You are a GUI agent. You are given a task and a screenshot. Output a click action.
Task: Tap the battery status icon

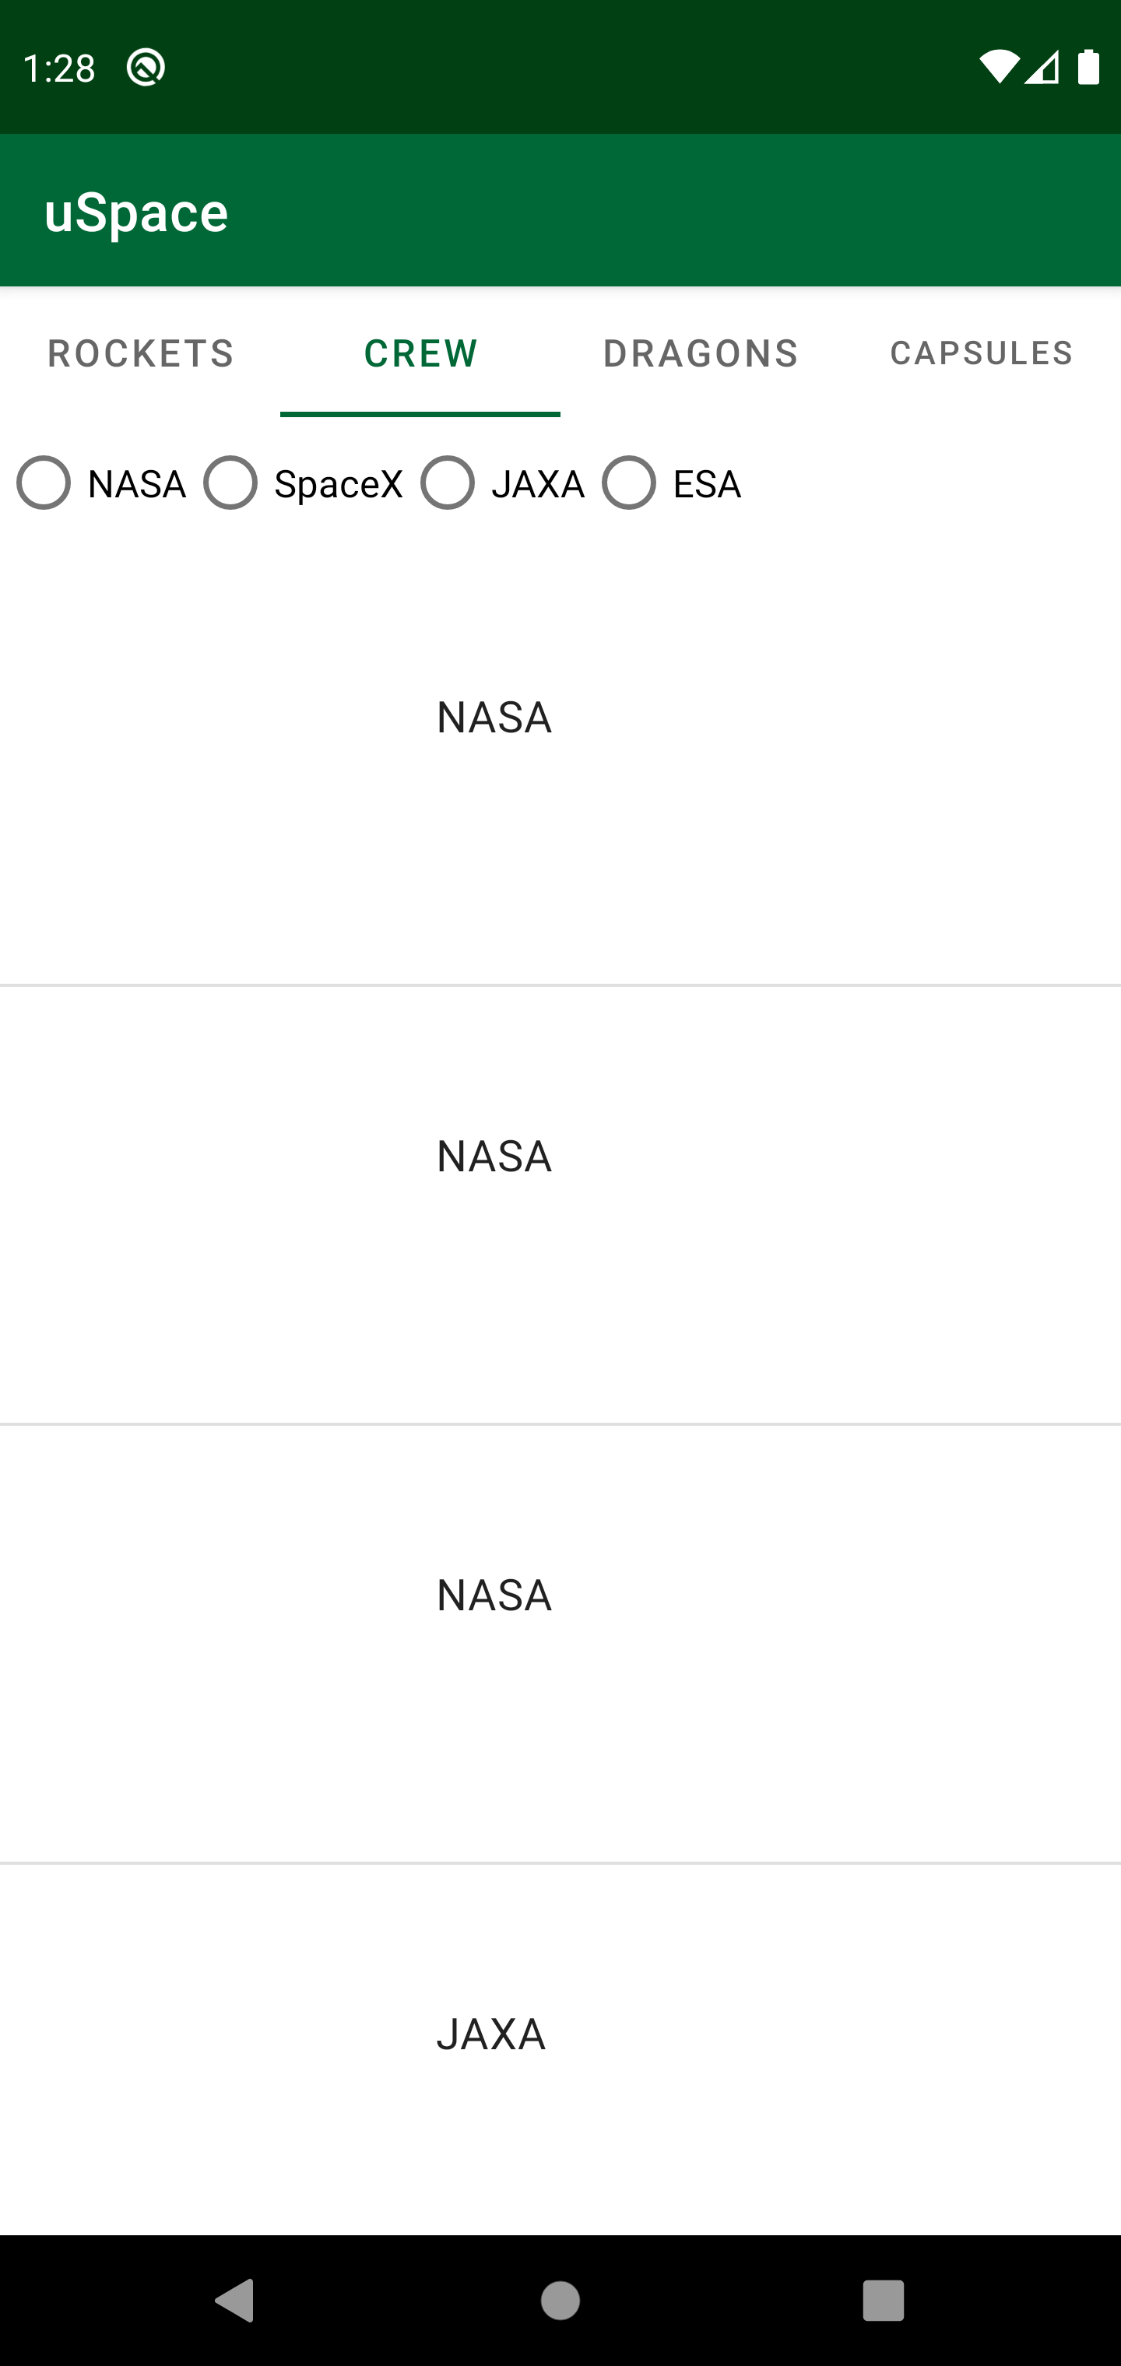[1088, 68]
